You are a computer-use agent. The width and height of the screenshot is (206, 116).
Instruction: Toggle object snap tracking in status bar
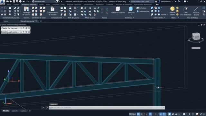click(x=161, y=114)
